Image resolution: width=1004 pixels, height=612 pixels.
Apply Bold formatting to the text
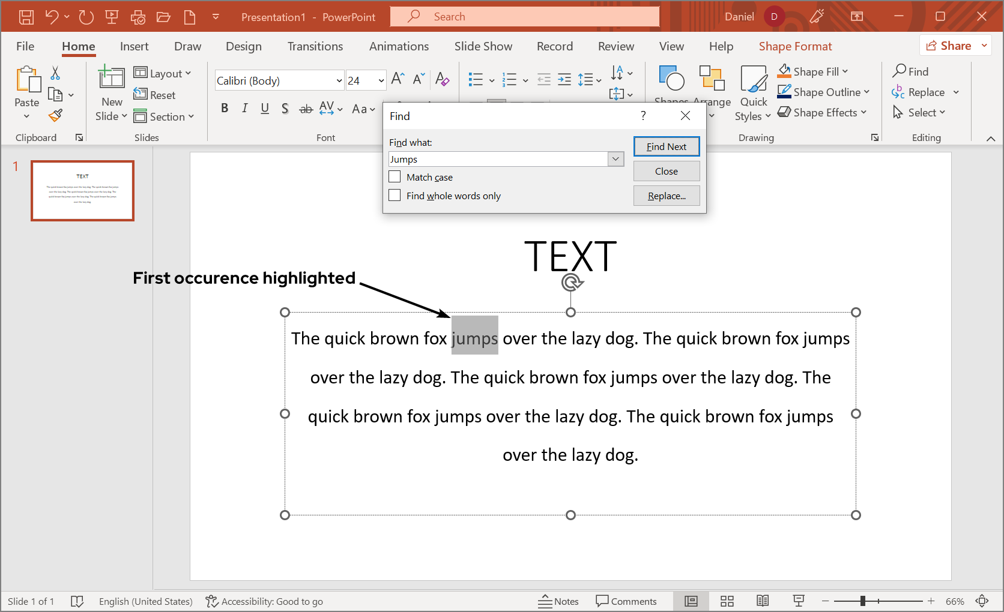coord(225,108)
